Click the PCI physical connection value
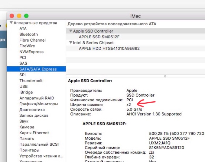205x162 pixels. click(x=130, y=100)
